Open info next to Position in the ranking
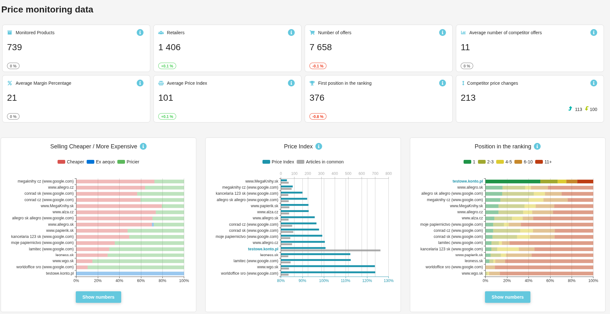 [x=537, y=146]
